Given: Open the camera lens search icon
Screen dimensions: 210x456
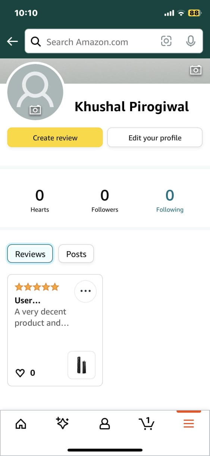Looking at the screenshot, I should click(166, 41).
